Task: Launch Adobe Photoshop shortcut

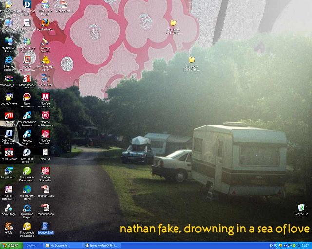Action: [x=27, y=63]
